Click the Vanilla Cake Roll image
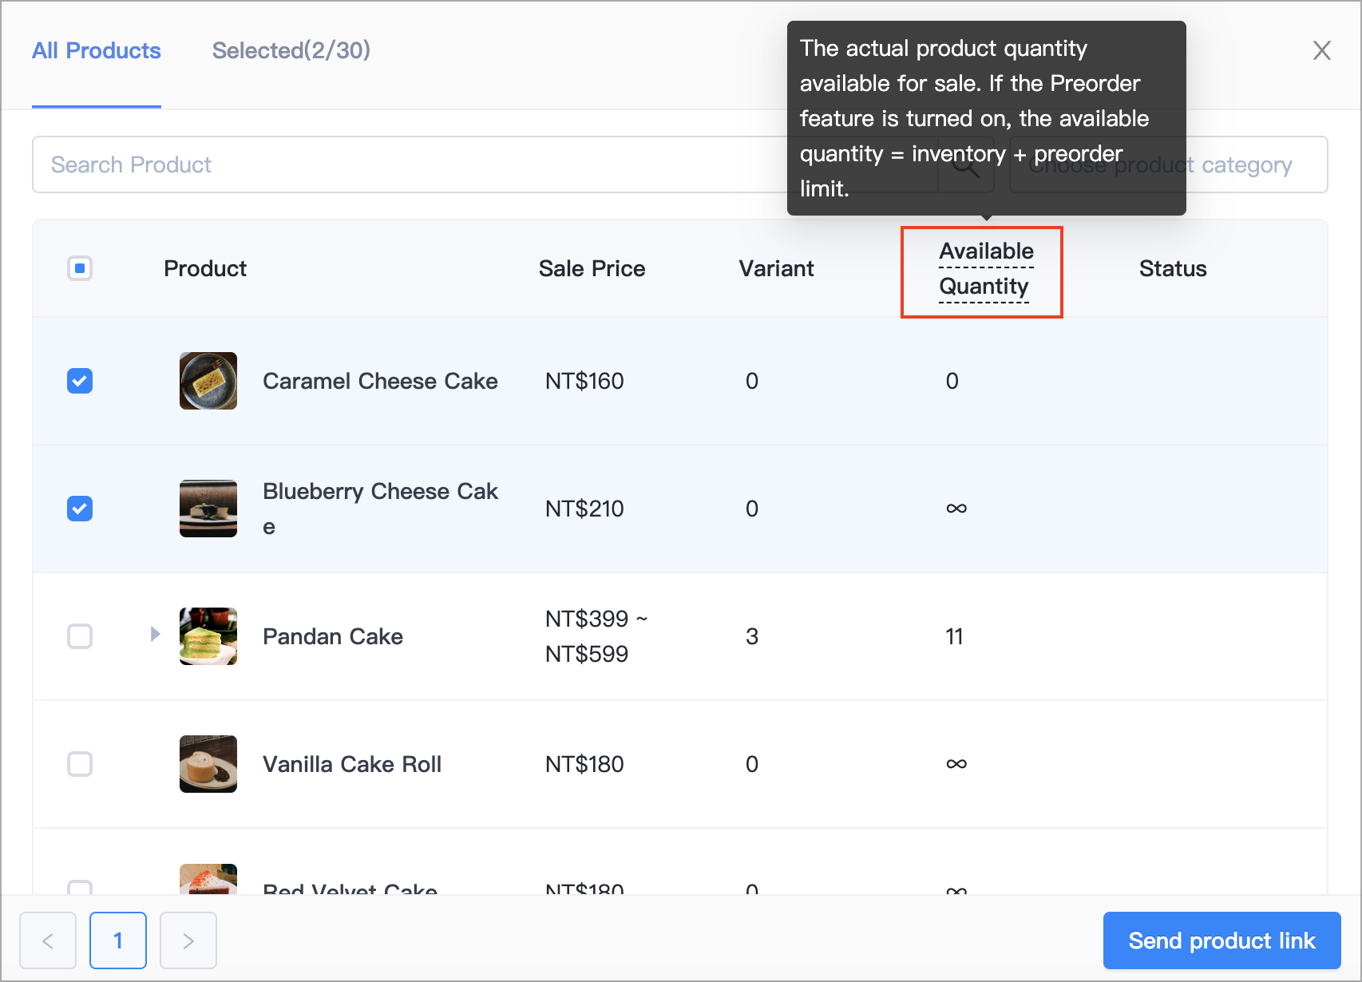Screen dimensions: 1362x982 pos(208,764)
